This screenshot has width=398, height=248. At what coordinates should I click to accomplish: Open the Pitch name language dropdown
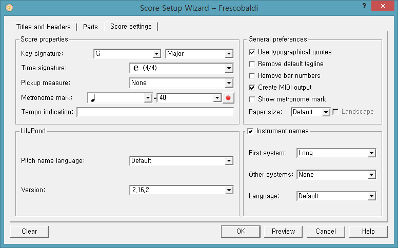tap(181, 161)
